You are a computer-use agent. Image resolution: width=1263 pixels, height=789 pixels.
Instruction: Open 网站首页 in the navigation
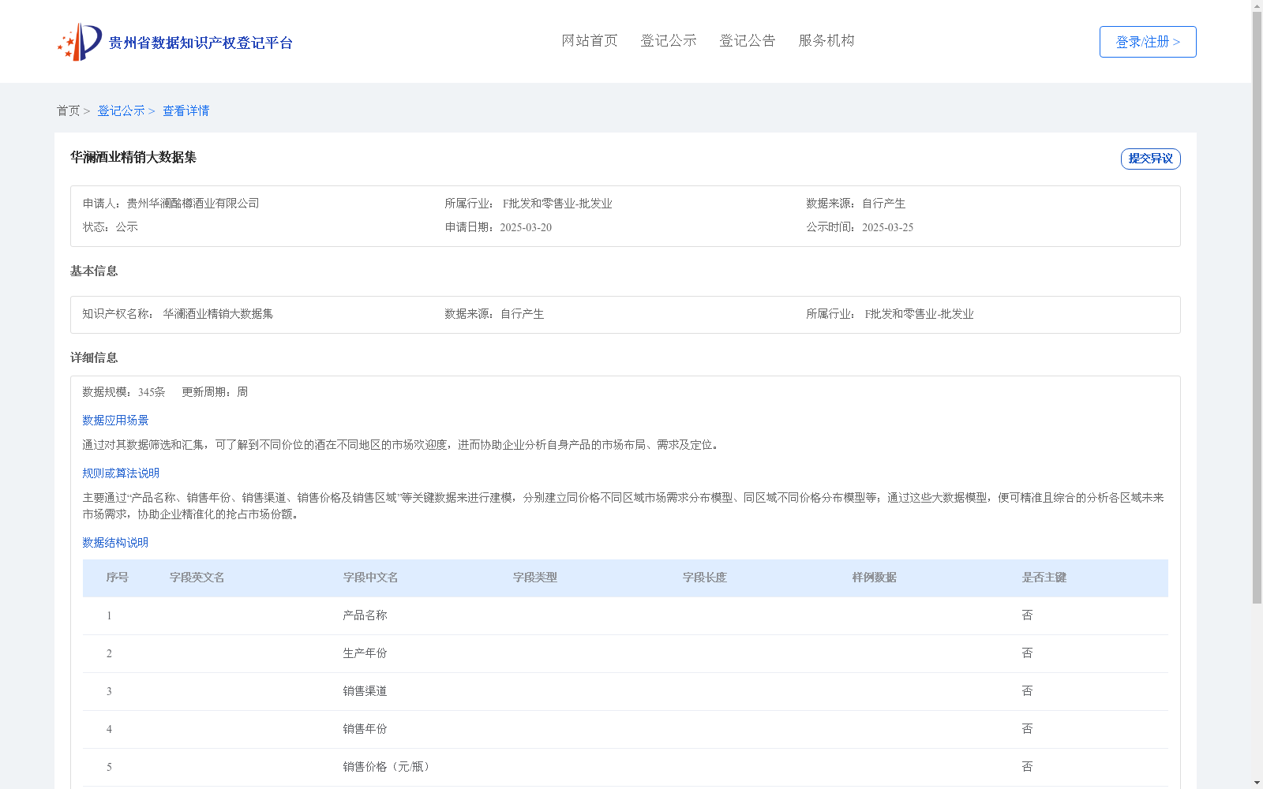click(x=590, y=40)
